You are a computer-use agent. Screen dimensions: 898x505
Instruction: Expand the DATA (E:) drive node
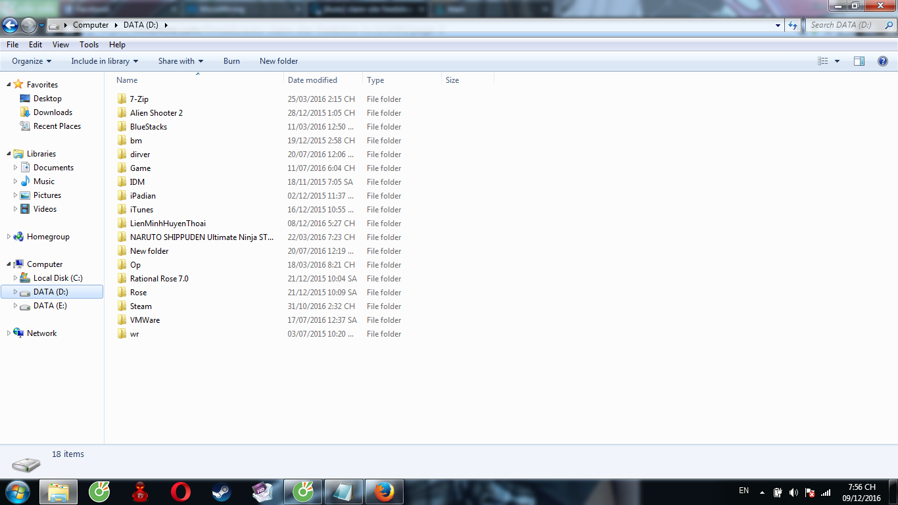click(x=16, y=306)
